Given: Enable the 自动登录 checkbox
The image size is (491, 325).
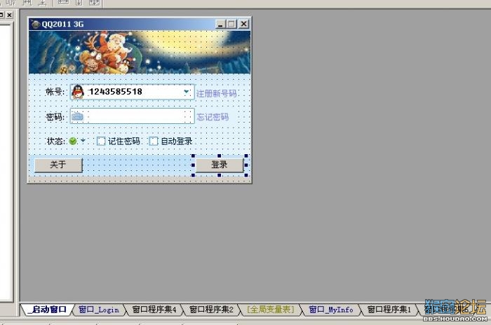Looking at the screenshot, I should coord(154,141).
